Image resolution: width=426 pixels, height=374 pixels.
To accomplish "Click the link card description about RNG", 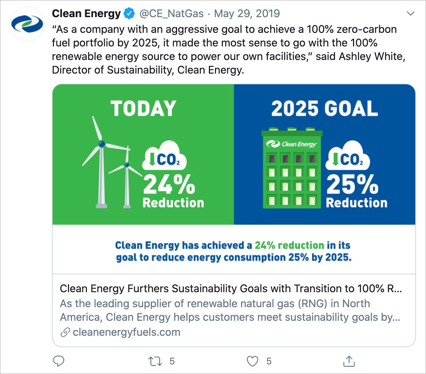I will click(x=230, y=310).
